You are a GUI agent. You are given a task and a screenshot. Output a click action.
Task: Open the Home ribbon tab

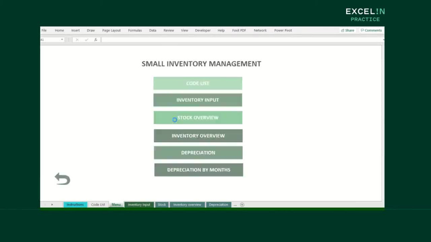point(59,31)
